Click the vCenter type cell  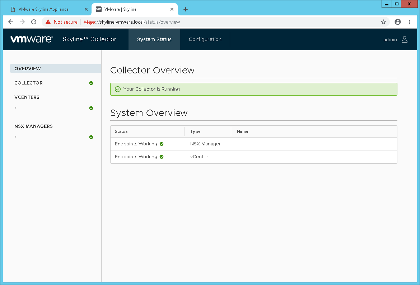coord(199,156)
